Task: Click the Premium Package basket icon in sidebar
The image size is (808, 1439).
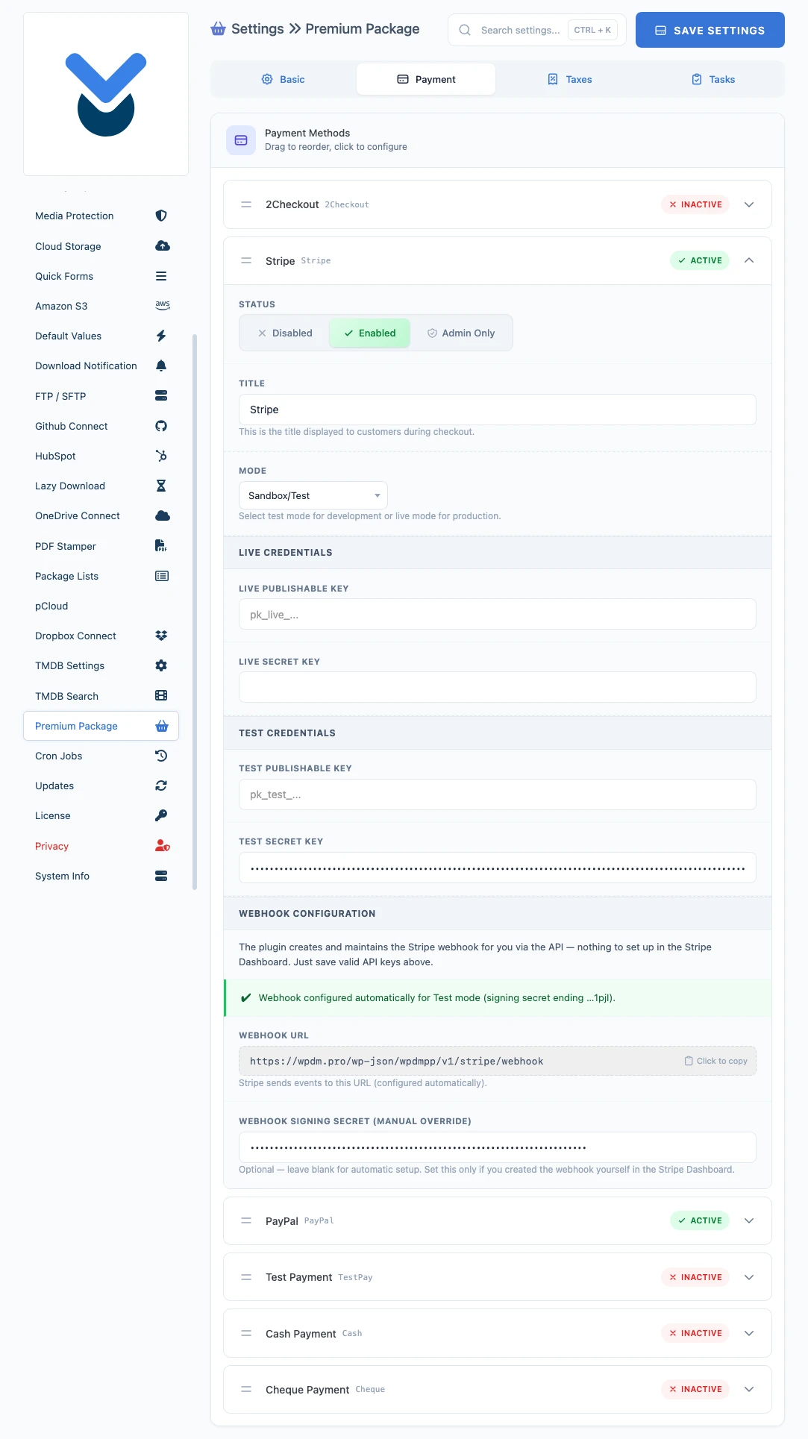Action: pyautogui.click(x=162, y=726)
